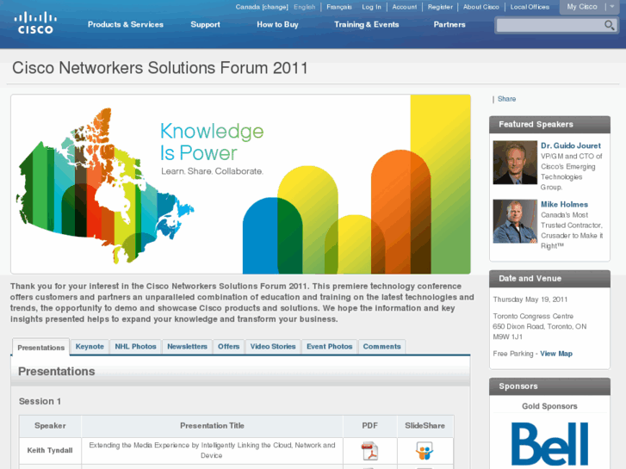Image resolution: width=626 pixels, height=469 pixels.
Task: Switch to Français language
Action: [x=339, y=7]
